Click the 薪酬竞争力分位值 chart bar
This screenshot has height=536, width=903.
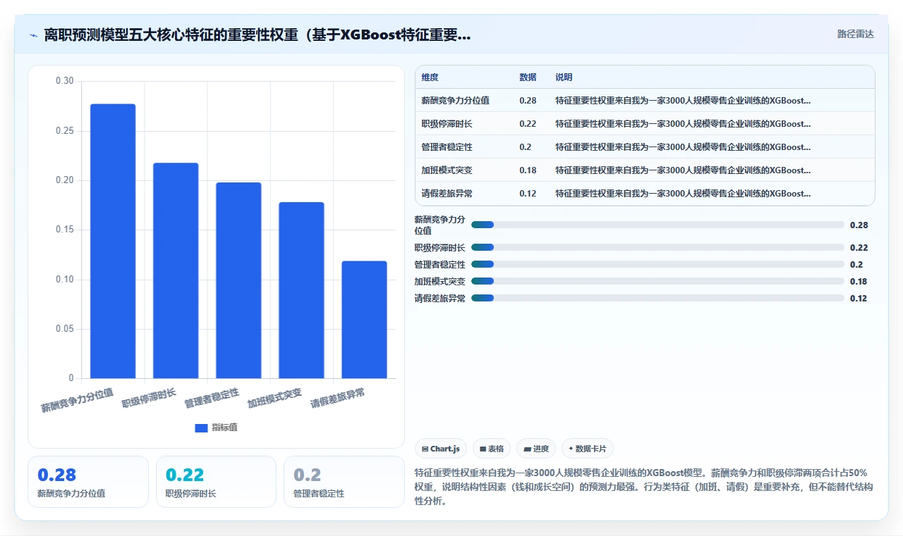(x=113, y=241)
